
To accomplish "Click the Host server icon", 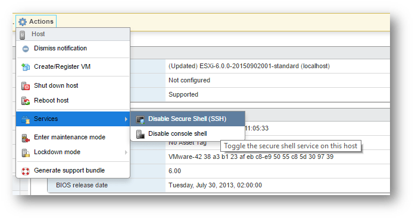I will (23, 35).
